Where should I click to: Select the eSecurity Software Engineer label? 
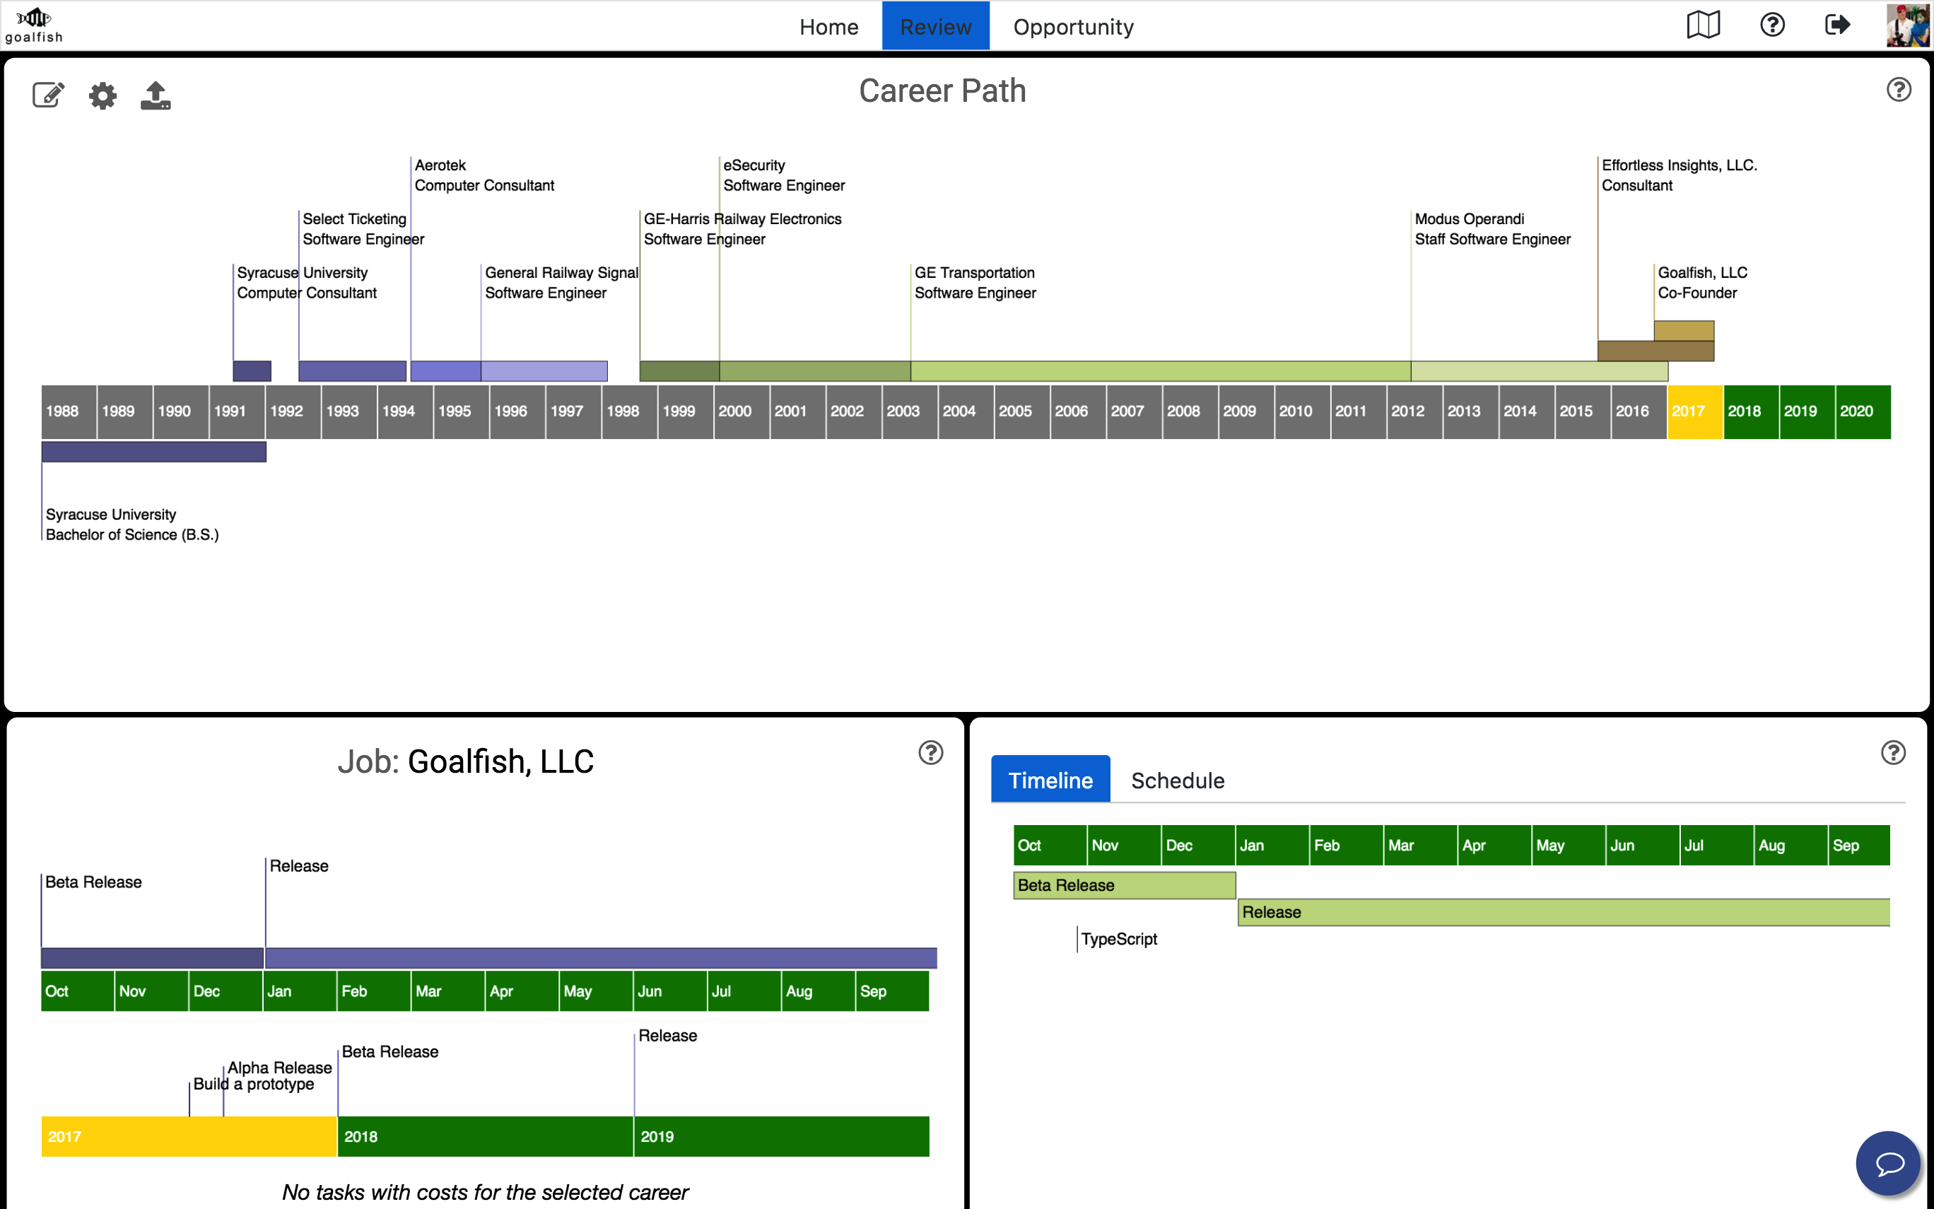point(784,175)
